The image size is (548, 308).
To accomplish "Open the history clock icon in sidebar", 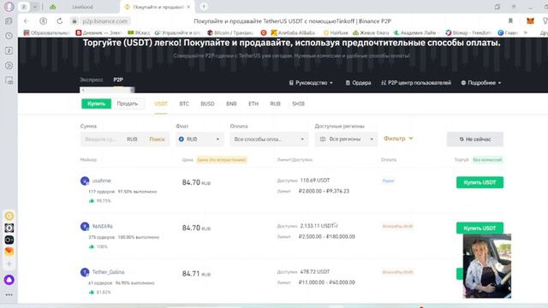I will 9,36.
